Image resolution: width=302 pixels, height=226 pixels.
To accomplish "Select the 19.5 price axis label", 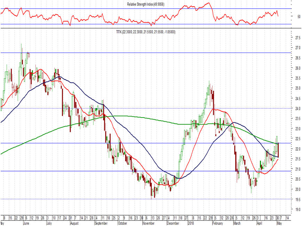I will (298, 200).
